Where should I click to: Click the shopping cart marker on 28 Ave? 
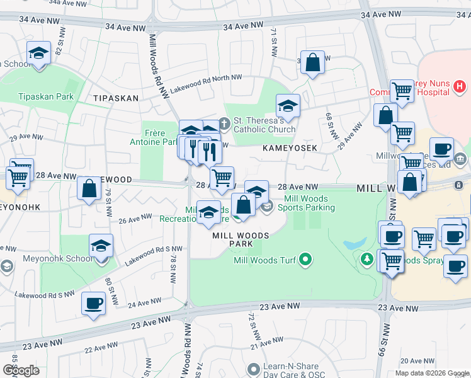pos(221,178)
